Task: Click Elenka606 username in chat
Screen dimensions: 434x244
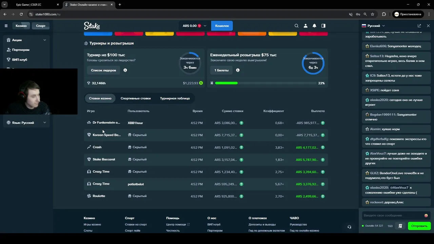Action: click(378, 46)
